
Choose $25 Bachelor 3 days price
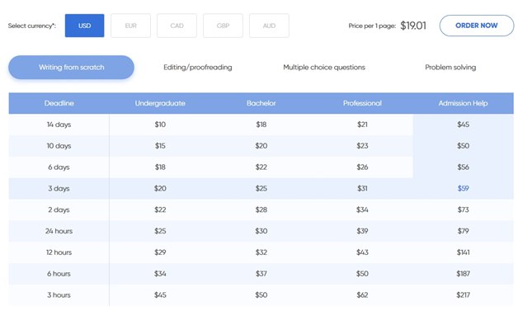(261, 188)
